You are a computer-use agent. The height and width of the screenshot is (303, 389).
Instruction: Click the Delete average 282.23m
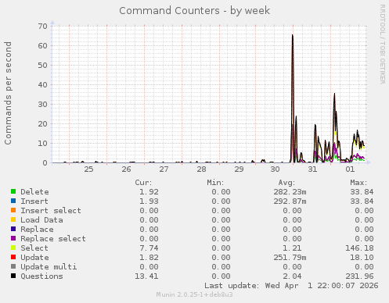point(290,192)
